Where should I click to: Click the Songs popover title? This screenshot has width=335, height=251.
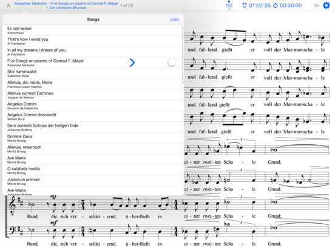pyautogui.click(x=93, y=19)
